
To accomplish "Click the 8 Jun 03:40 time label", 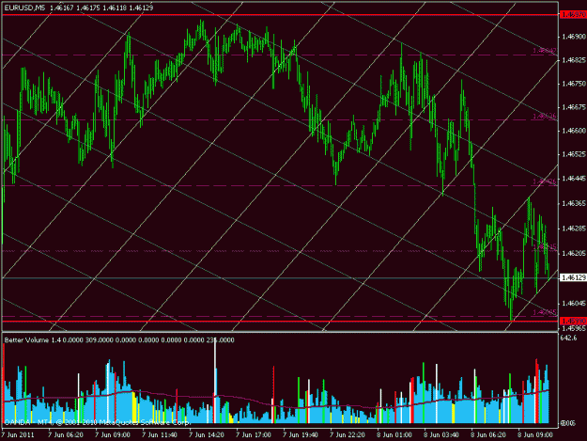I will point(441,435).
